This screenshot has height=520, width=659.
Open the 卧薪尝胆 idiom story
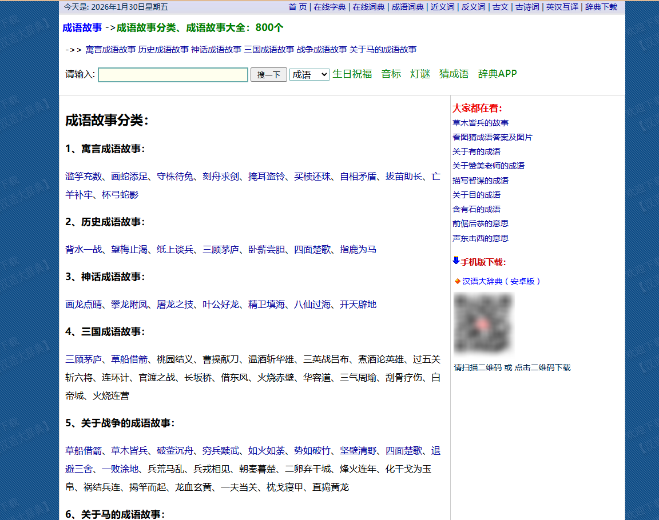point(267,249)
